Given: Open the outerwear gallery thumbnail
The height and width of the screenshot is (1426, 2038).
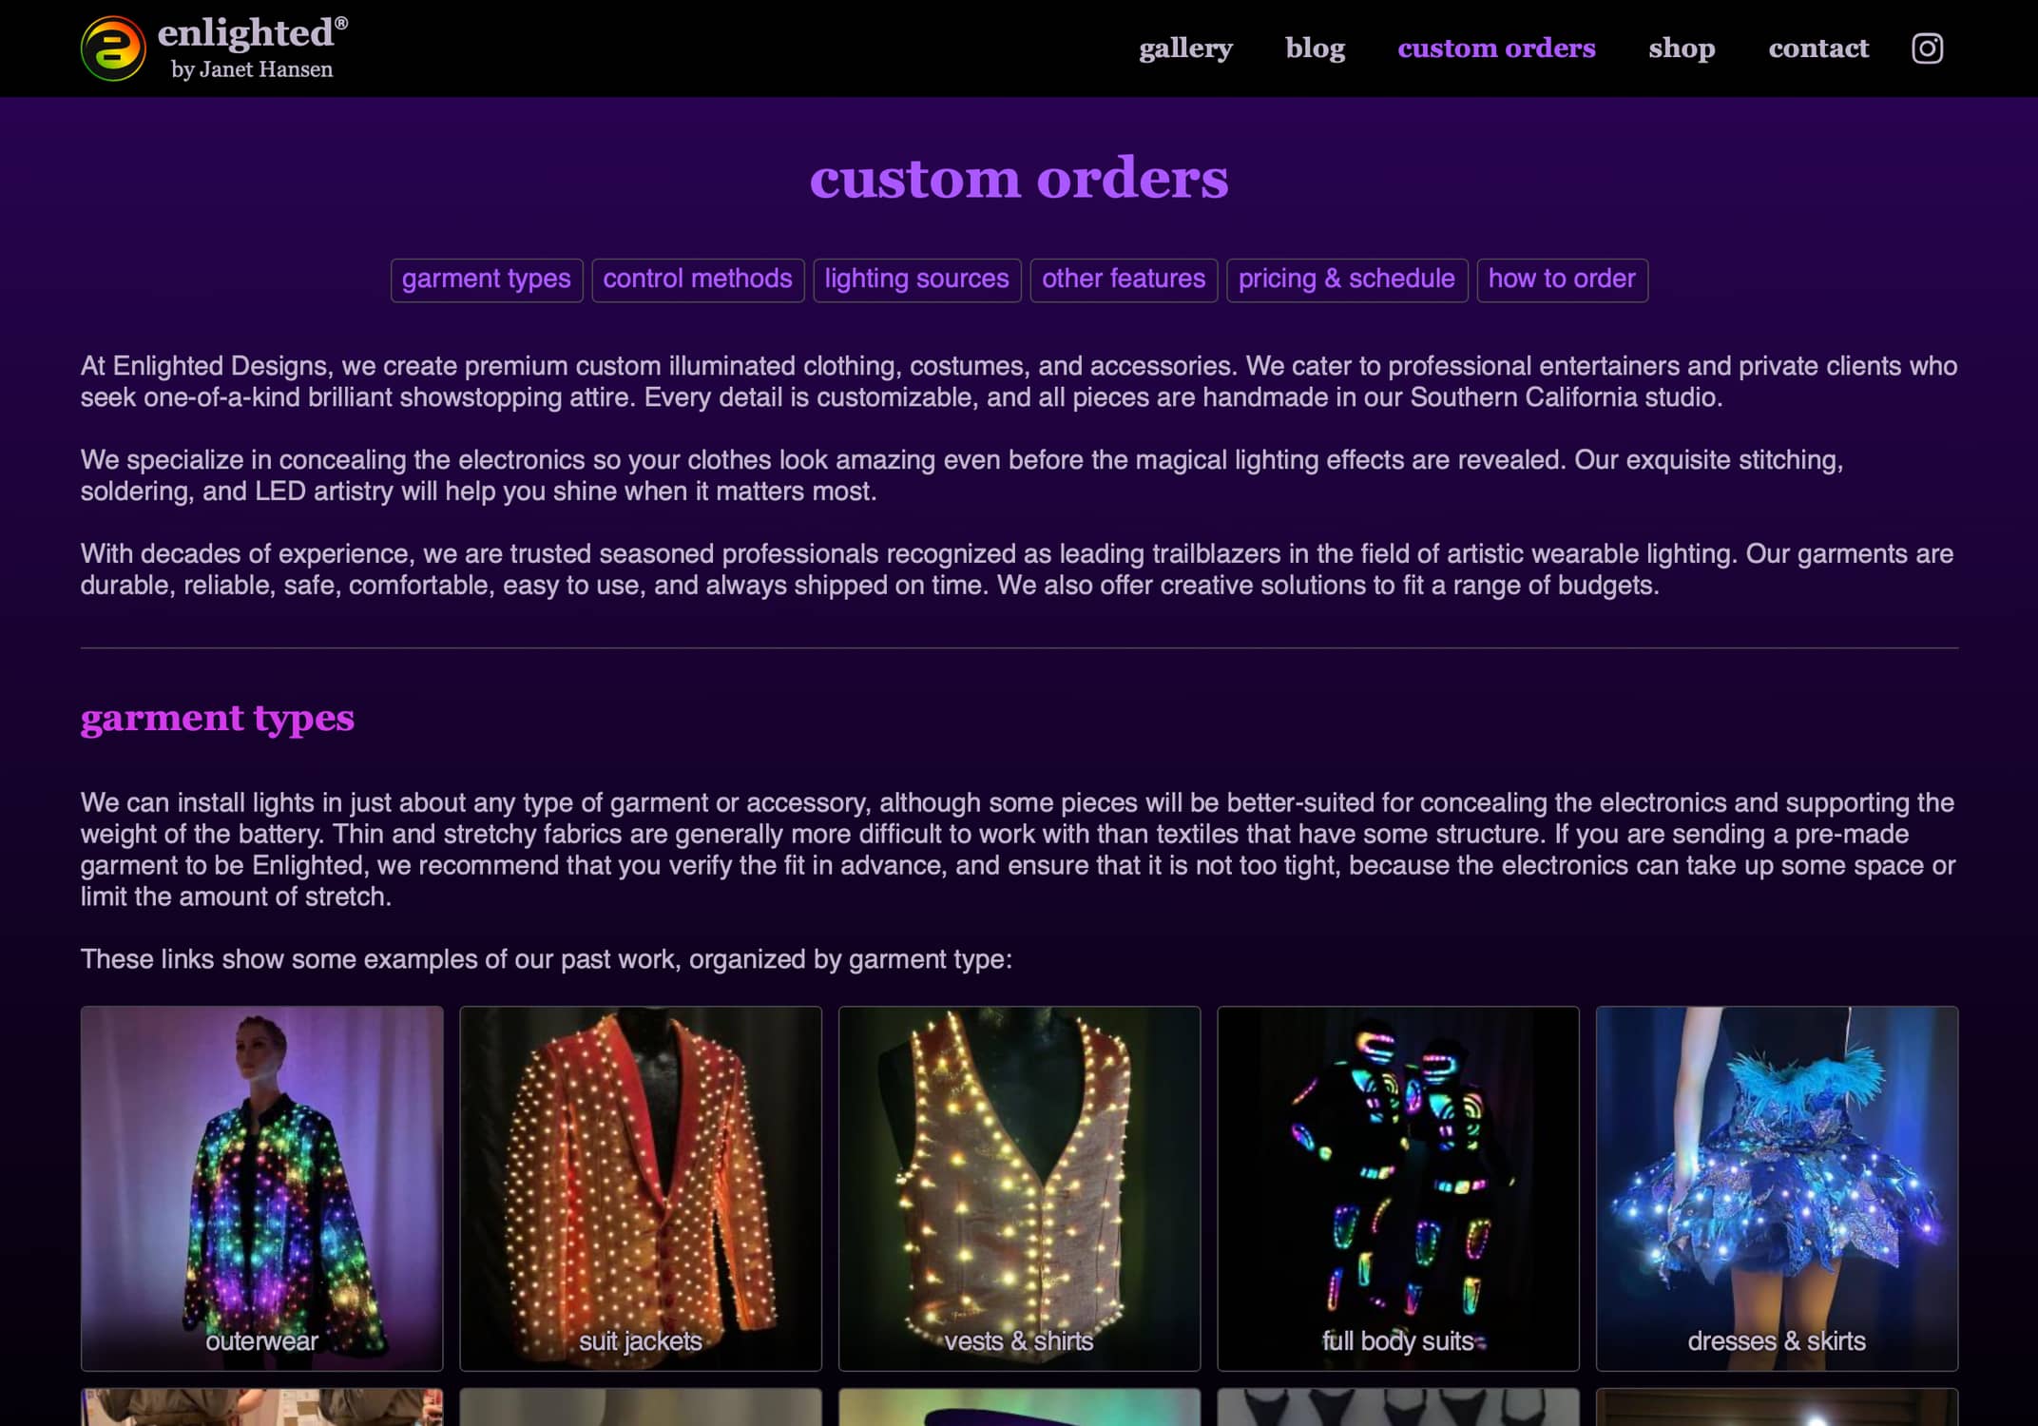Looking at the screenshot, I should point(261,1188).
